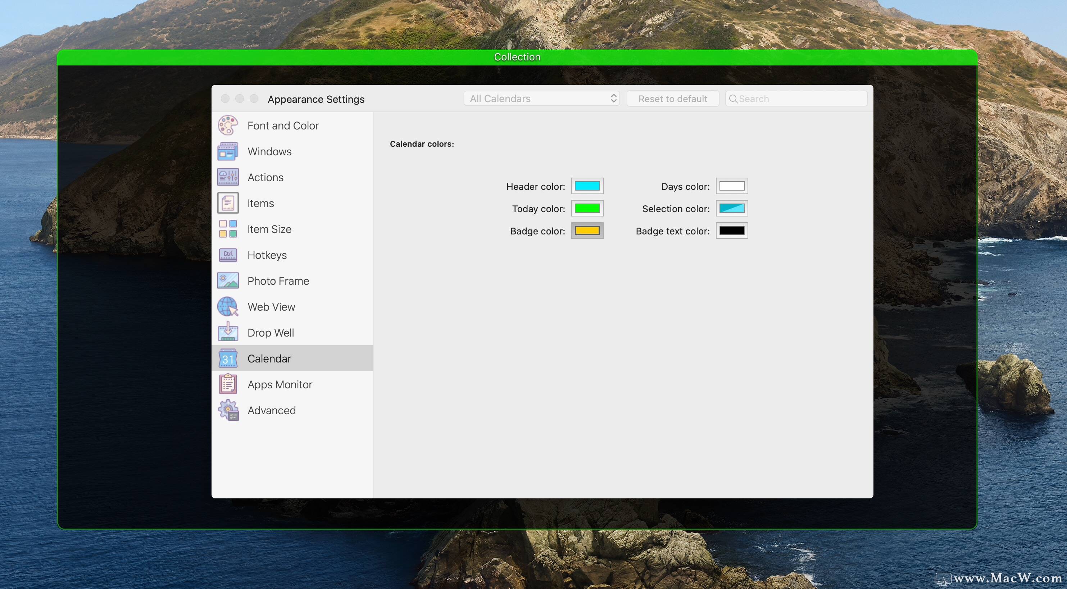Select the Font and Color settings icon
Screen dimensions: 1067x589
tap(228, 125)
